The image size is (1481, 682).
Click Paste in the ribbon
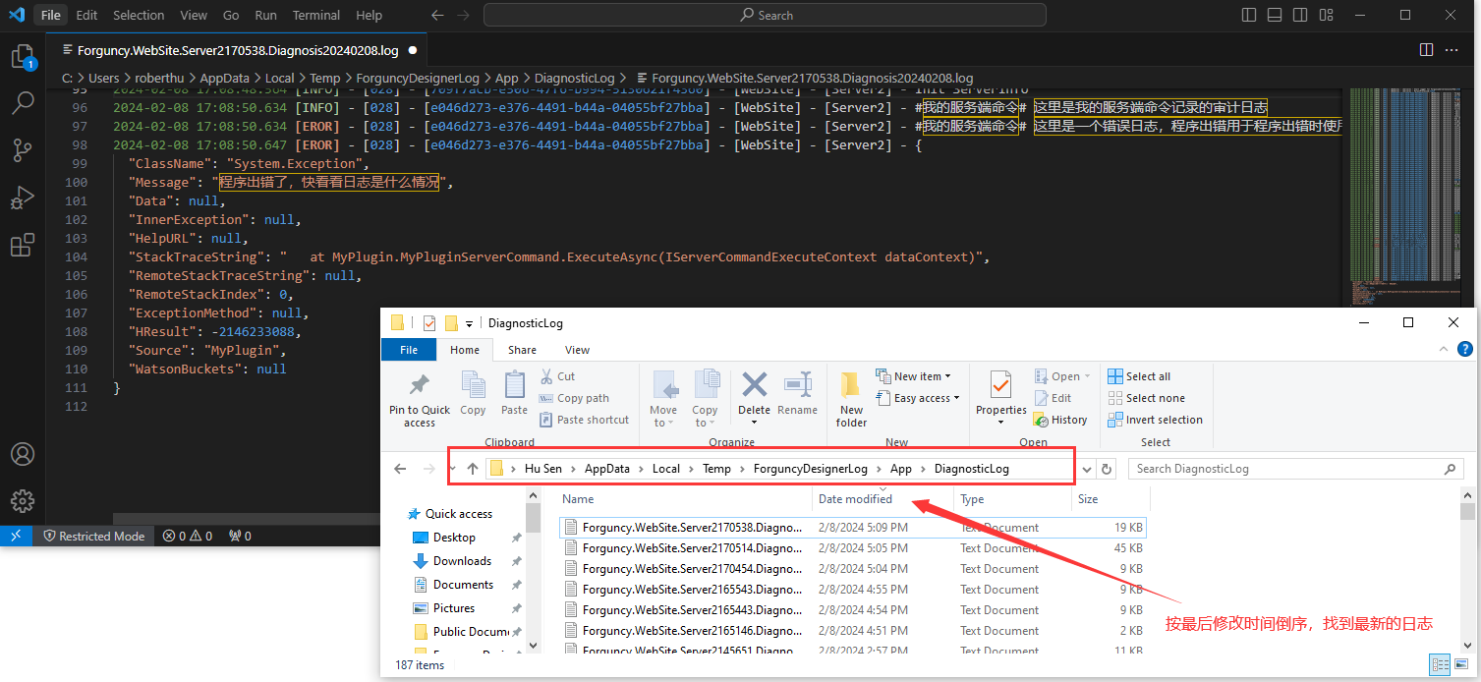point(514,394)
